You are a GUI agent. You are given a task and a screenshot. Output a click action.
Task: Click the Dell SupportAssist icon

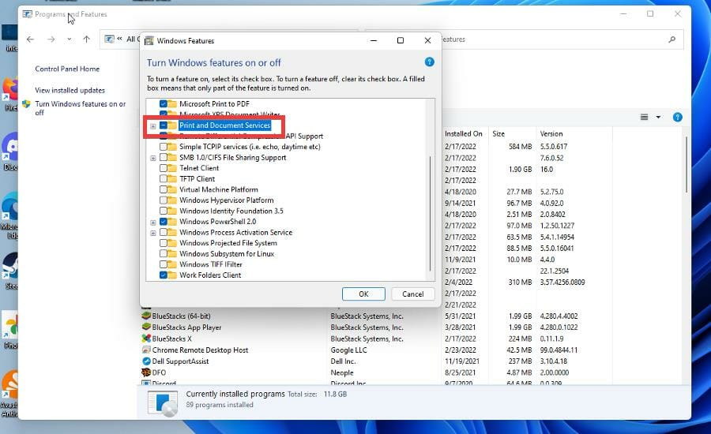tap(146, 361)
